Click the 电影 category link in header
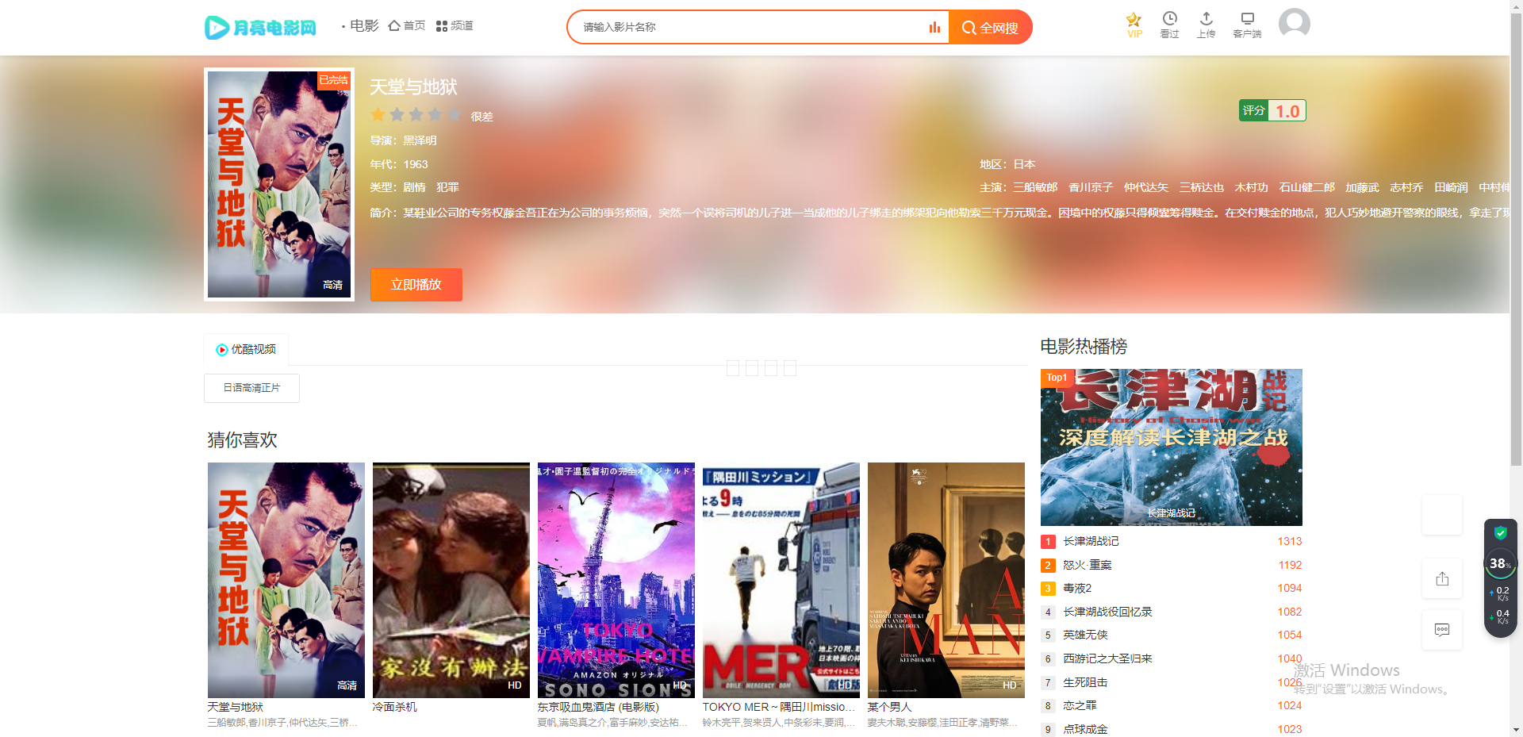 (364, 26)
